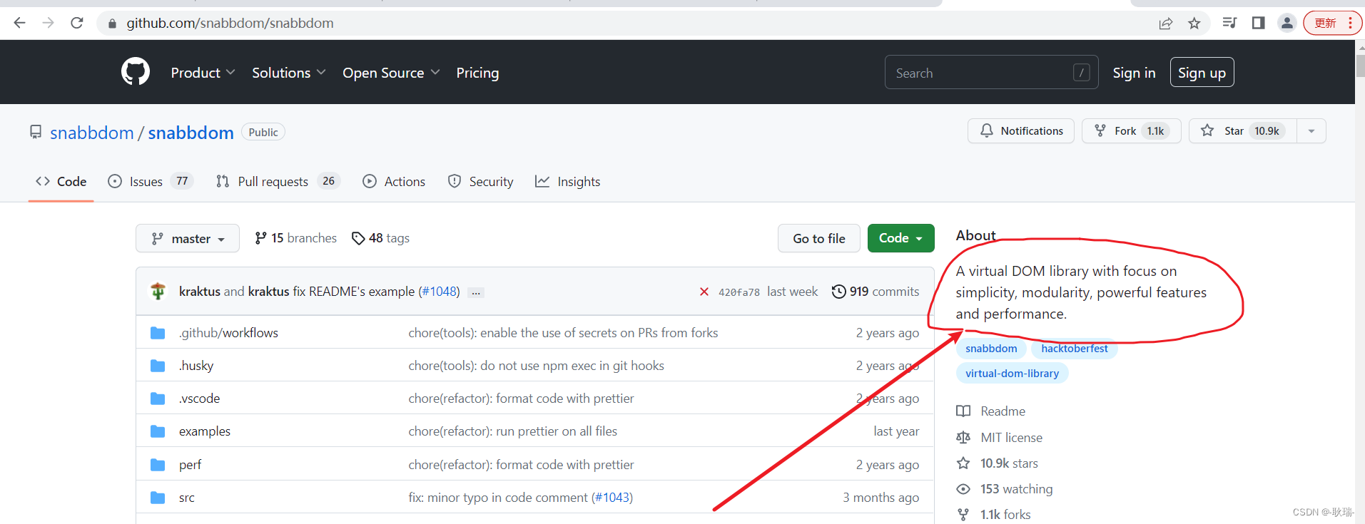Open the Readme link in About
Viewport: 1365px width, 524px height.
(x=990, y=411)
